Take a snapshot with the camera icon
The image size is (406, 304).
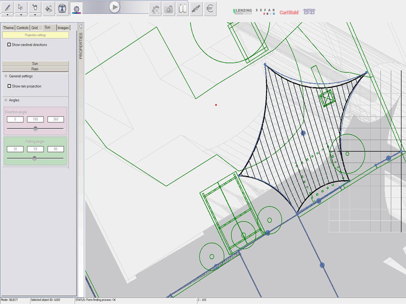tap(169, 9)
